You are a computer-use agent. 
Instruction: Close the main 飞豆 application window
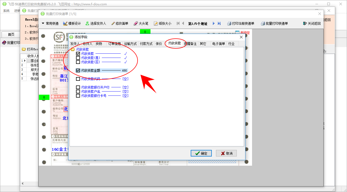tap(341, 4)
